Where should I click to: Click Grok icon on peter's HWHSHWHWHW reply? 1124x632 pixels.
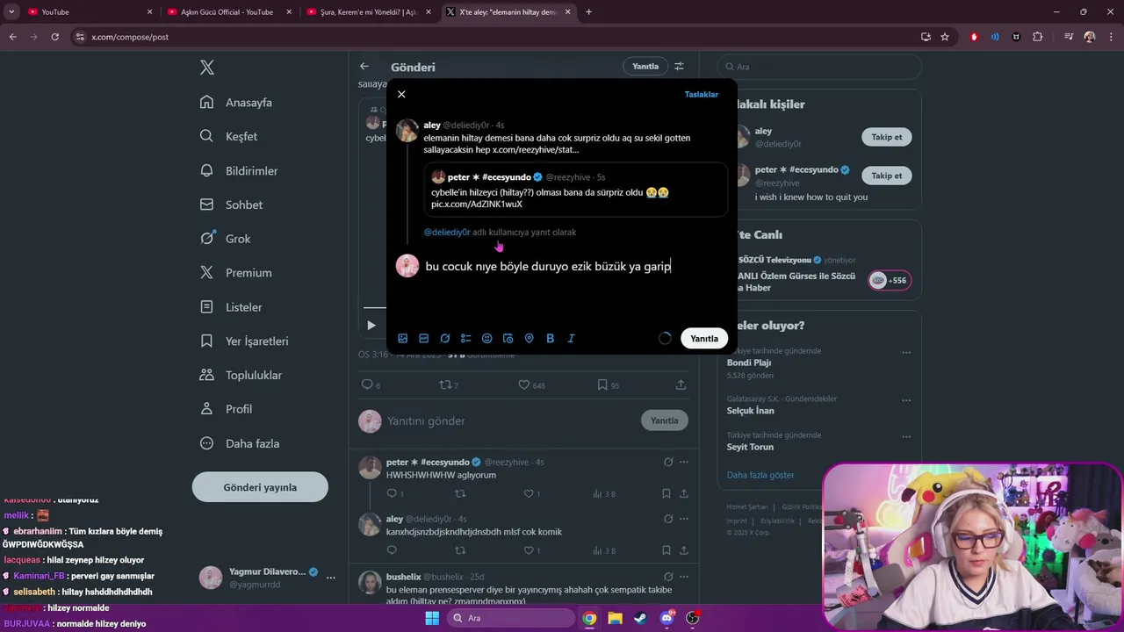pyautogui.click(x=668, y=463)
